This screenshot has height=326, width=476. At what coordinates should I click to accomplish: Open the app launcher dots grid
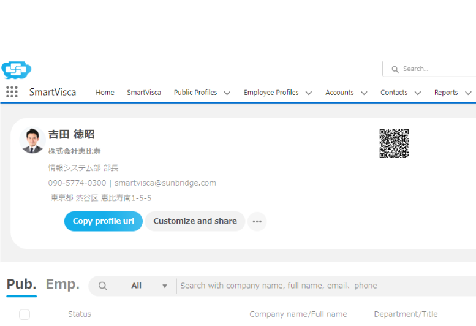(12, 92)
